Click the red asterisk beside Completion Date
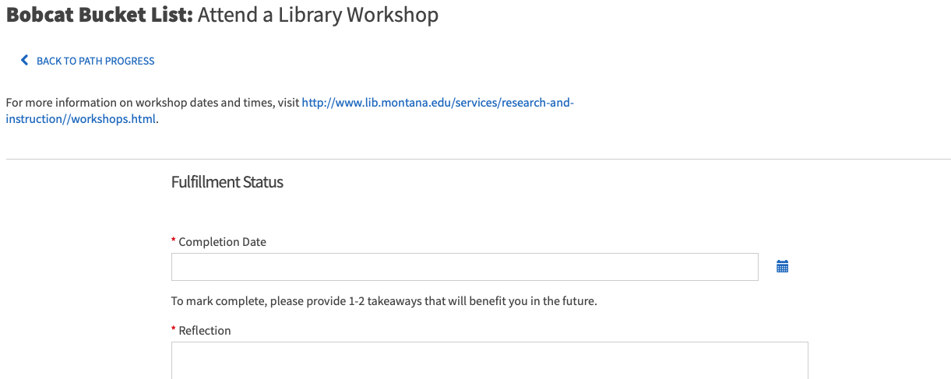The image size is (951, 379). pos(174,242)
